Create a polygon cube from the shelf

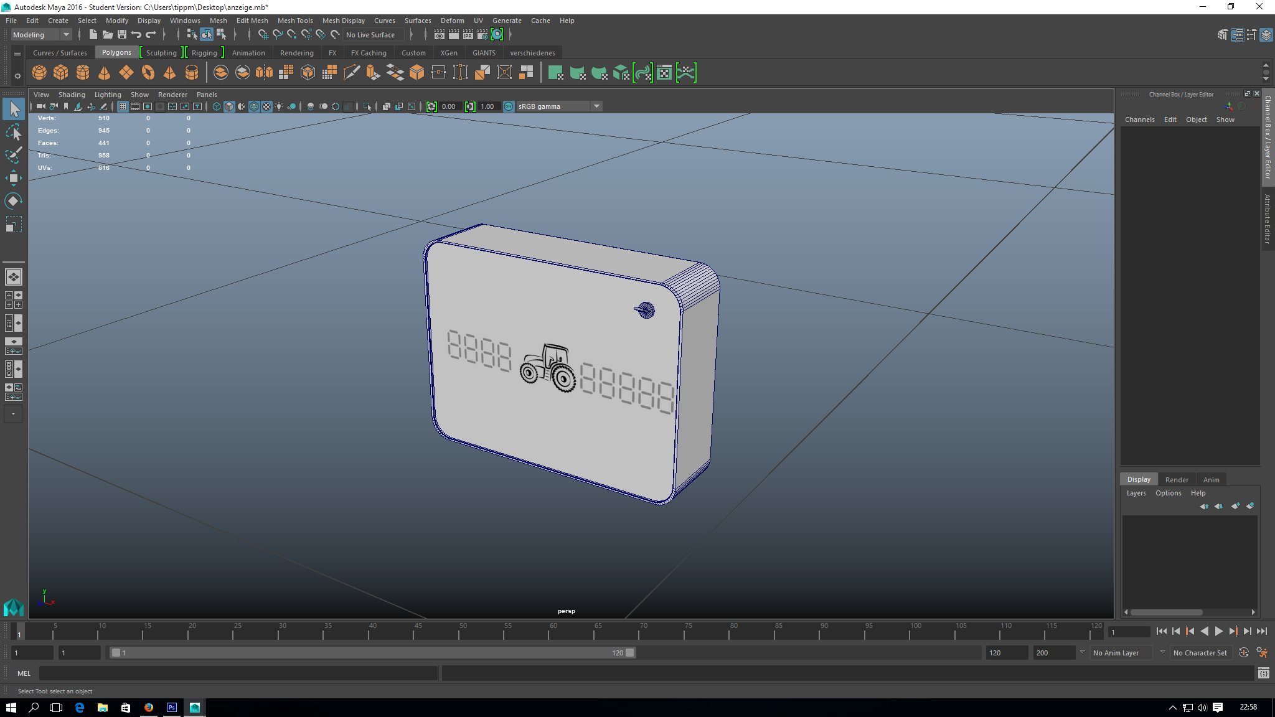pyautogui.click(x=61, y=73)
